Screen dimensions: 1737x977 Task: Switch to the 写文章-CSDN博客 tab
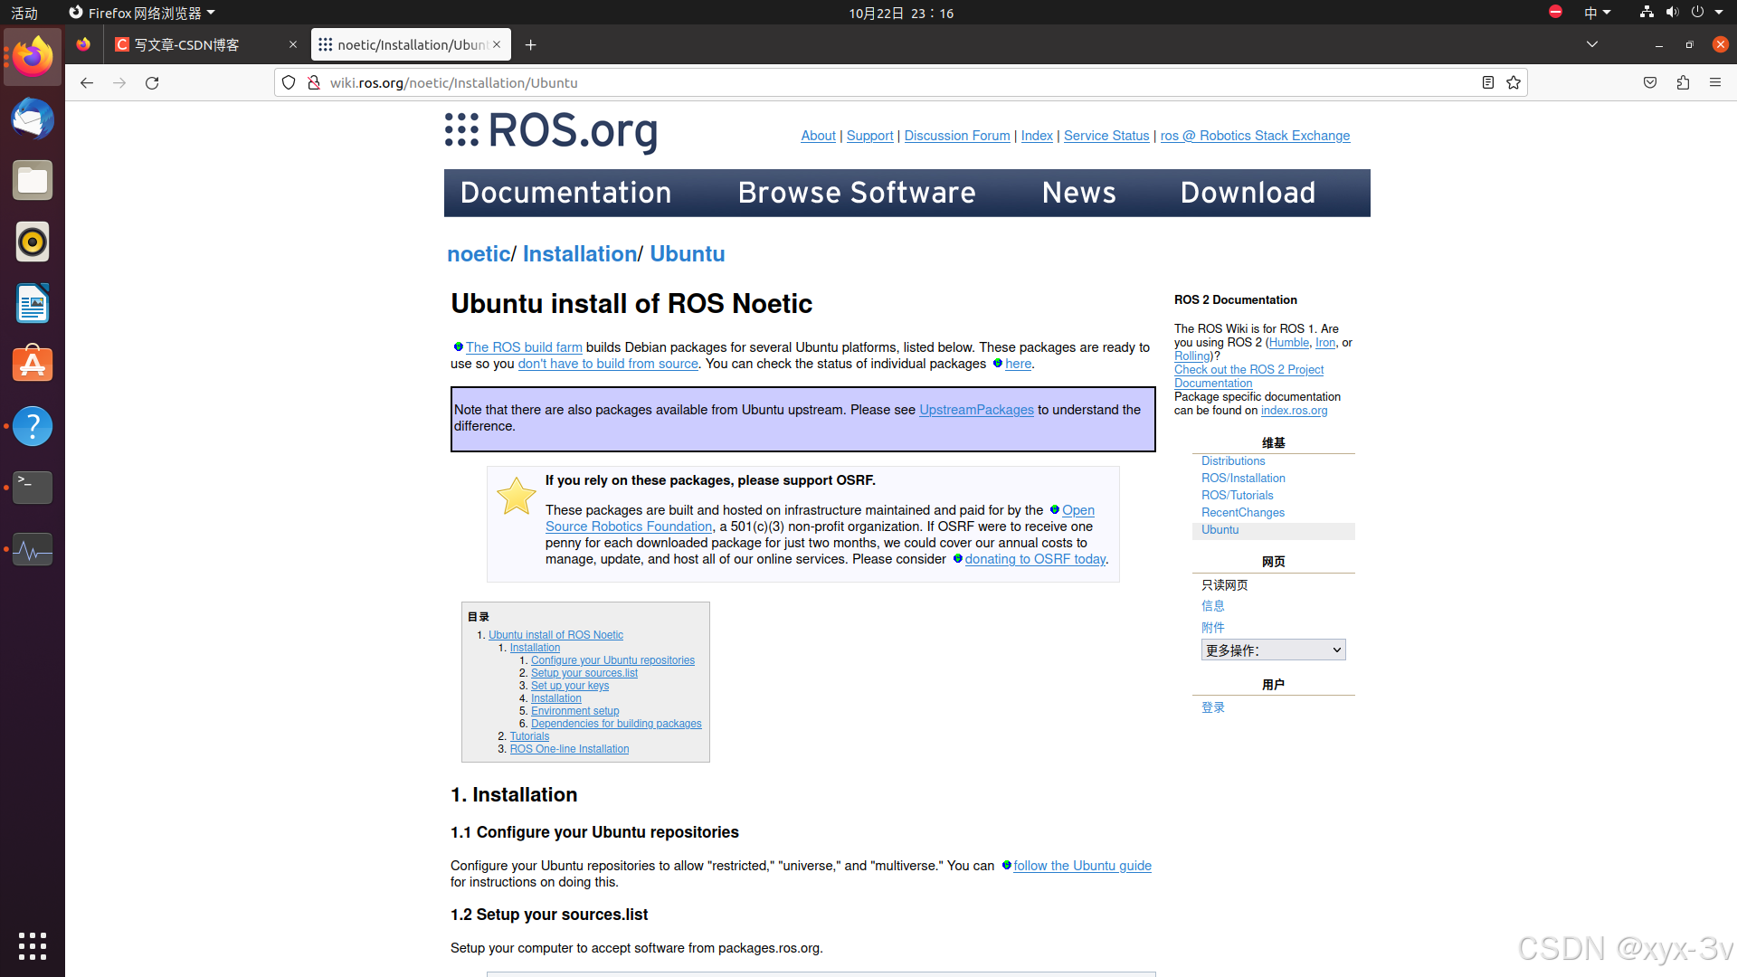(x=206, y=44)
